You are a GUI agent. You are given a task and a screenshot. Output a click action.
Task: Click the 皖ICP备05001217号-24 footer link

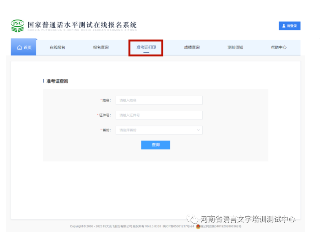coord(178,226)
